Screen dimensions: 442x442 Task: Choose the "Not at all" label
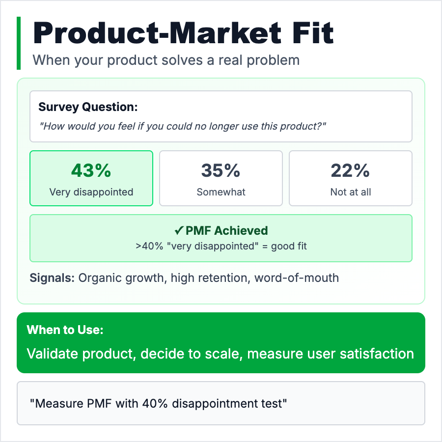pos(350,192)
